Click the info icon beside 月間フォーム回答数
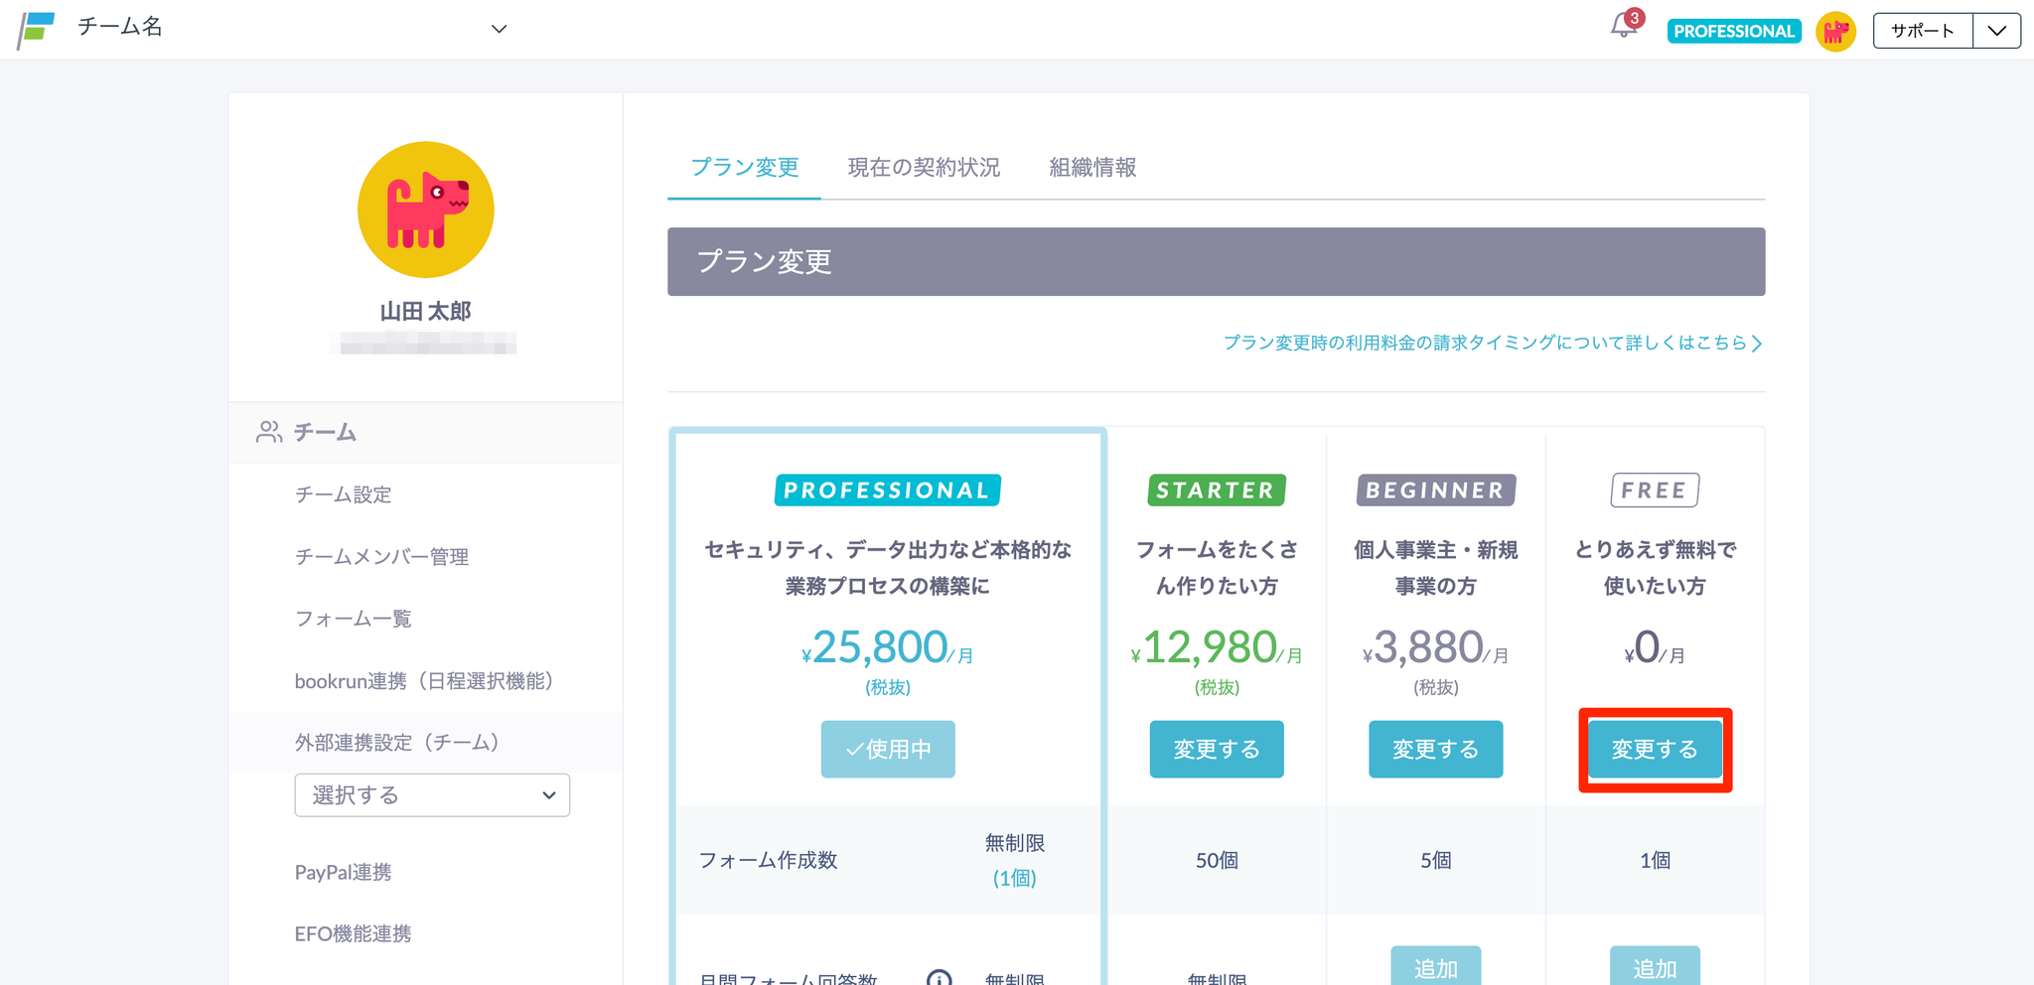Screen dimensions: 2034x985 click(939, 978)
